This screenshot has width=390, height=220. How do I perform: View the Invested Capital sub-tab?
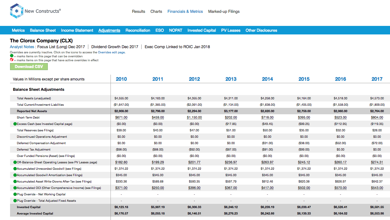pyautogui.click(x=202, y=30)
